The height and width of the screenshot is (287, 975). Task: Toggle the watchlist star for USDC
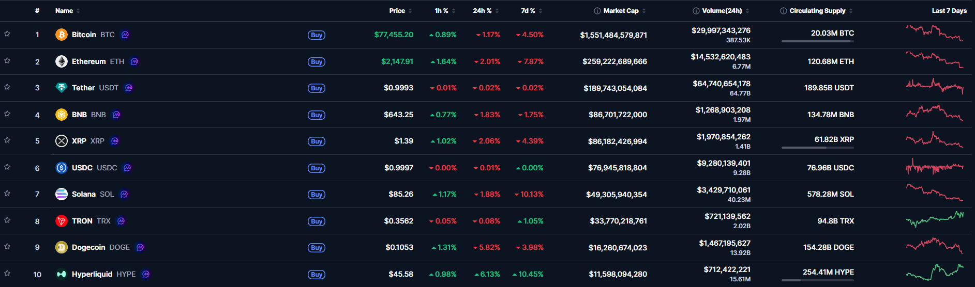[x=7, y=167]
